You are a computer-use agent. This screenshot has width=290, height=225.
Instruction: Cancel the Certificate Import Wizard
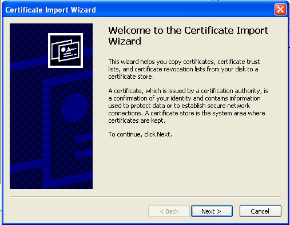pos(260,211)
